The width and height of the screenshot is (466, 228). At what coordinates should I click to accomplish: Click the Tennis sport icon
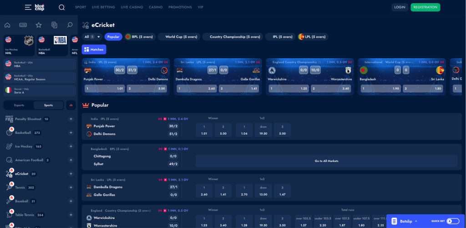9,187
